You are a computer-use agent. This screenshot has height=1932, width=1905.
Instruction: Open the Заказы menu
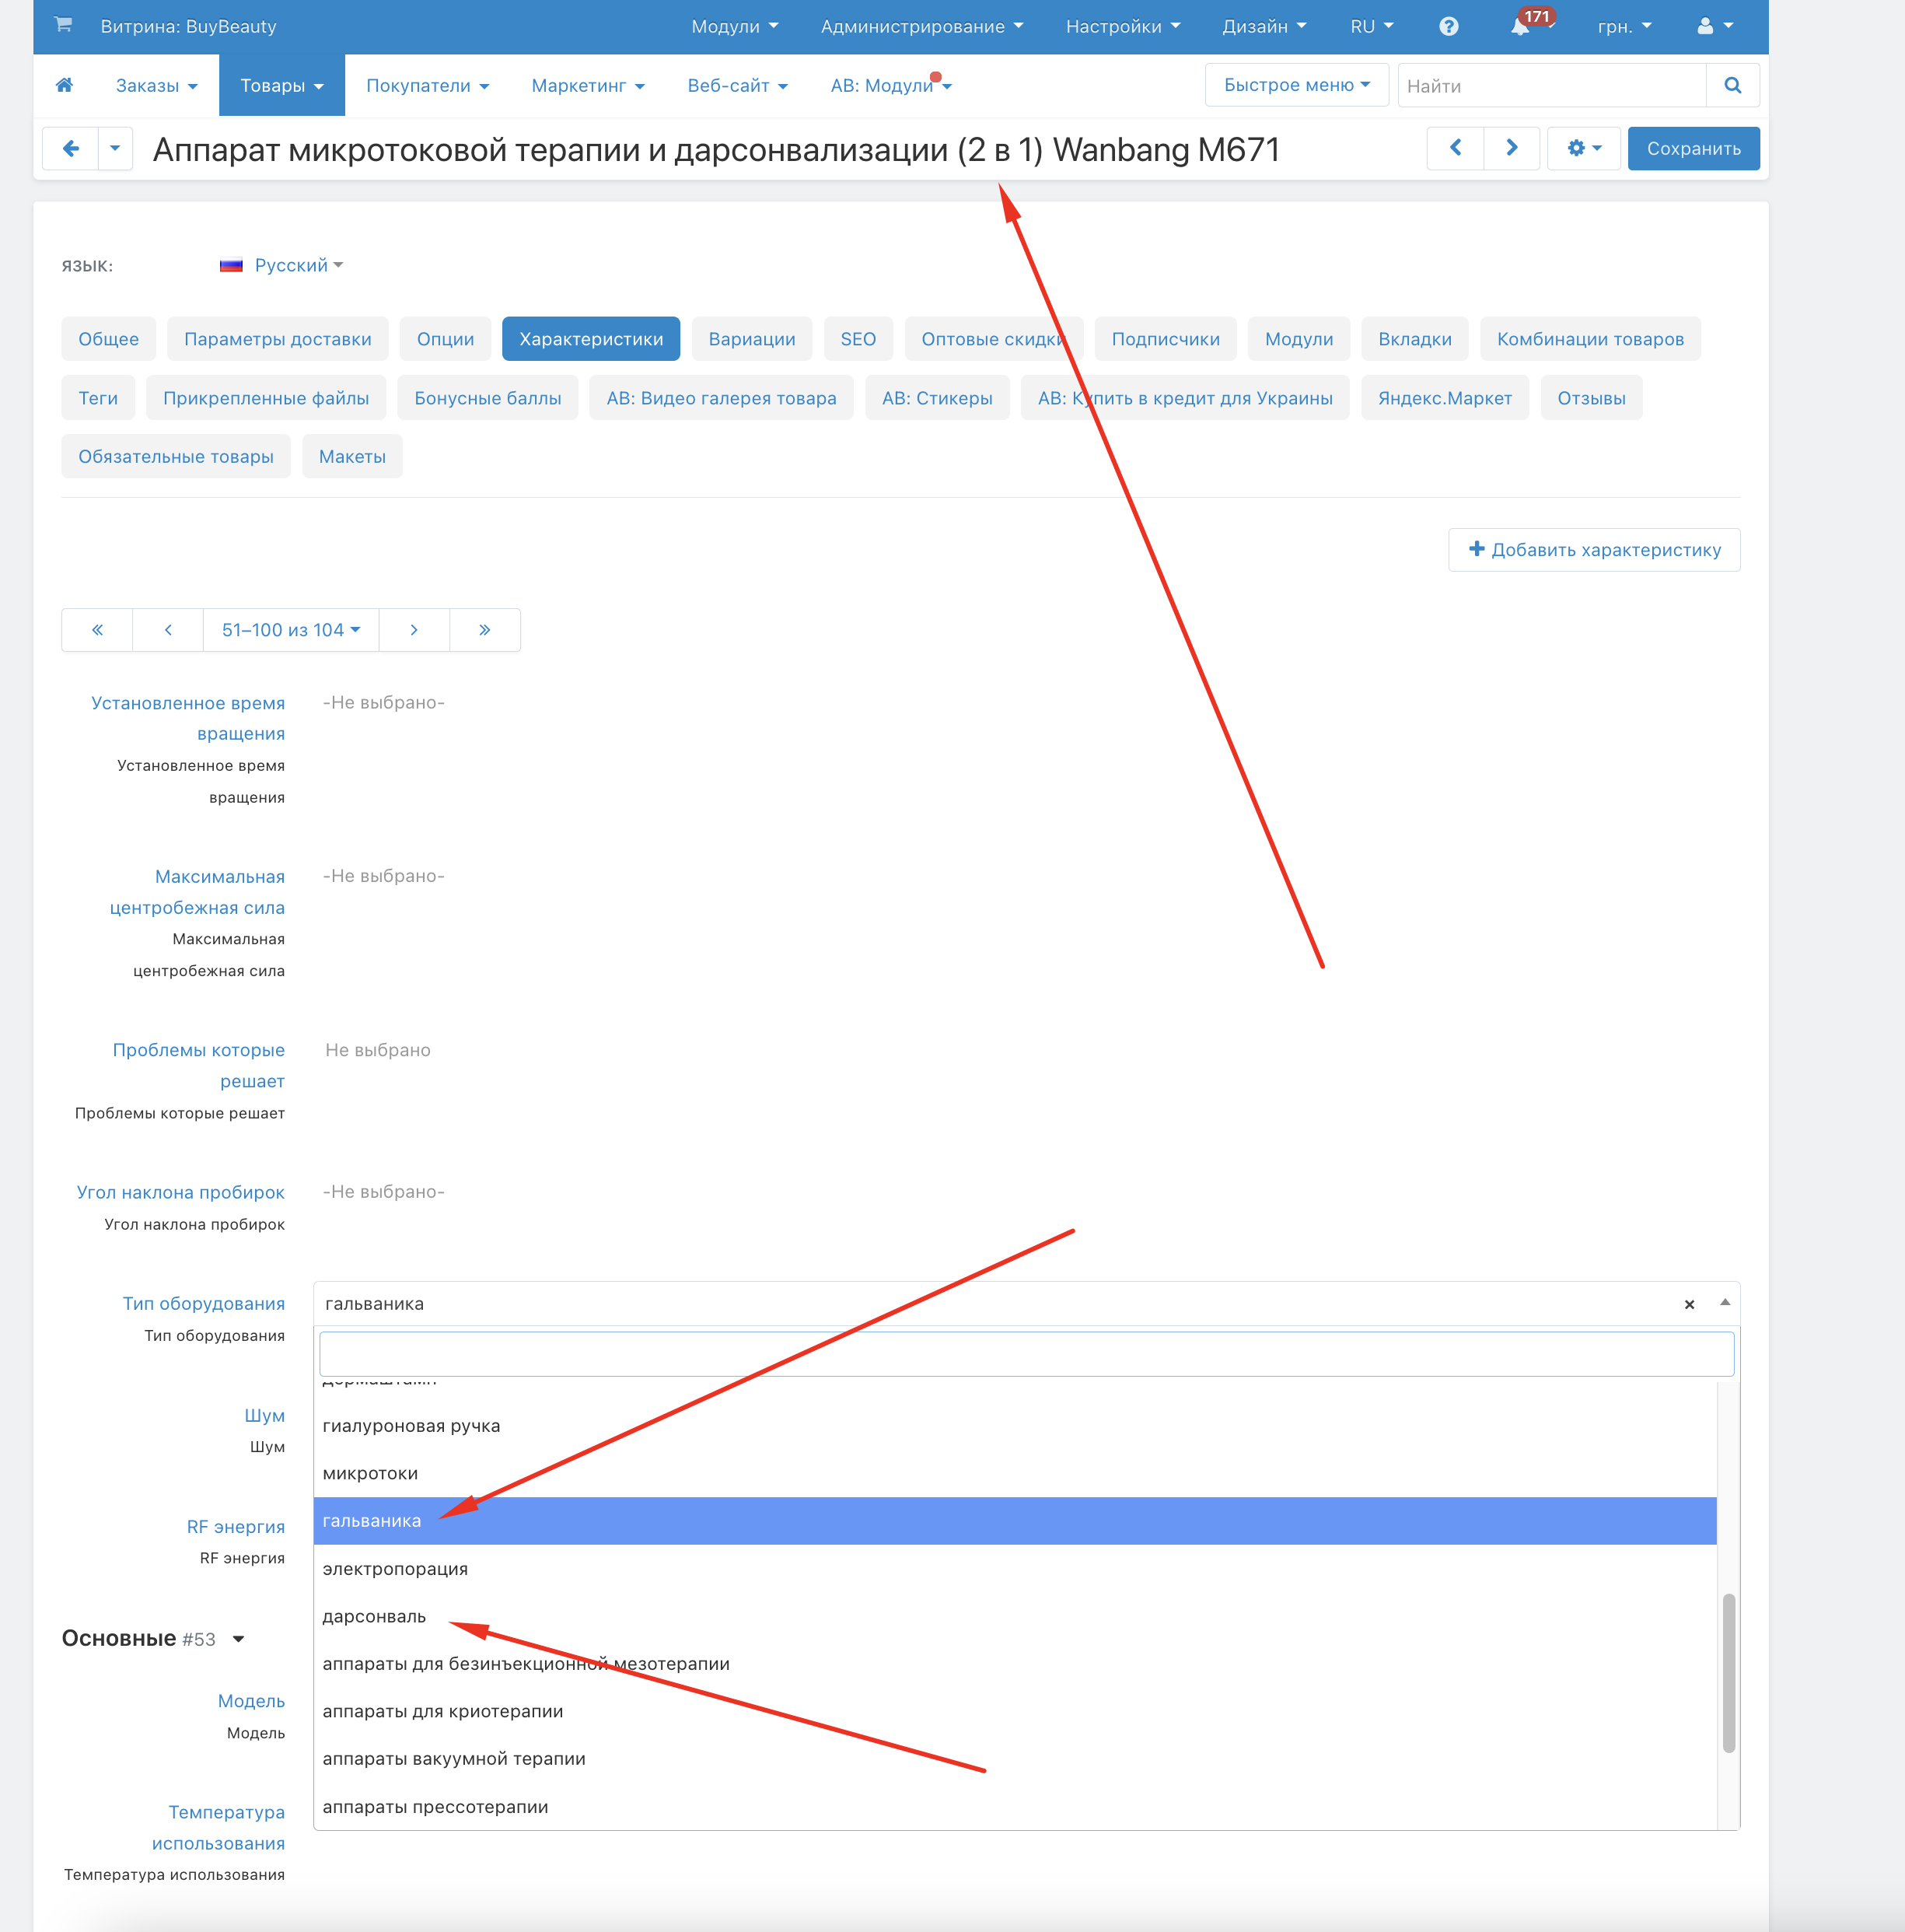(x=157, y=86)
